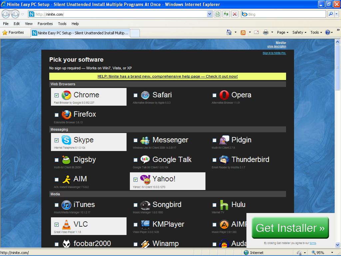341x256 pixels.
Task: Click the AIM running man icon
Action: pos(66,180)
